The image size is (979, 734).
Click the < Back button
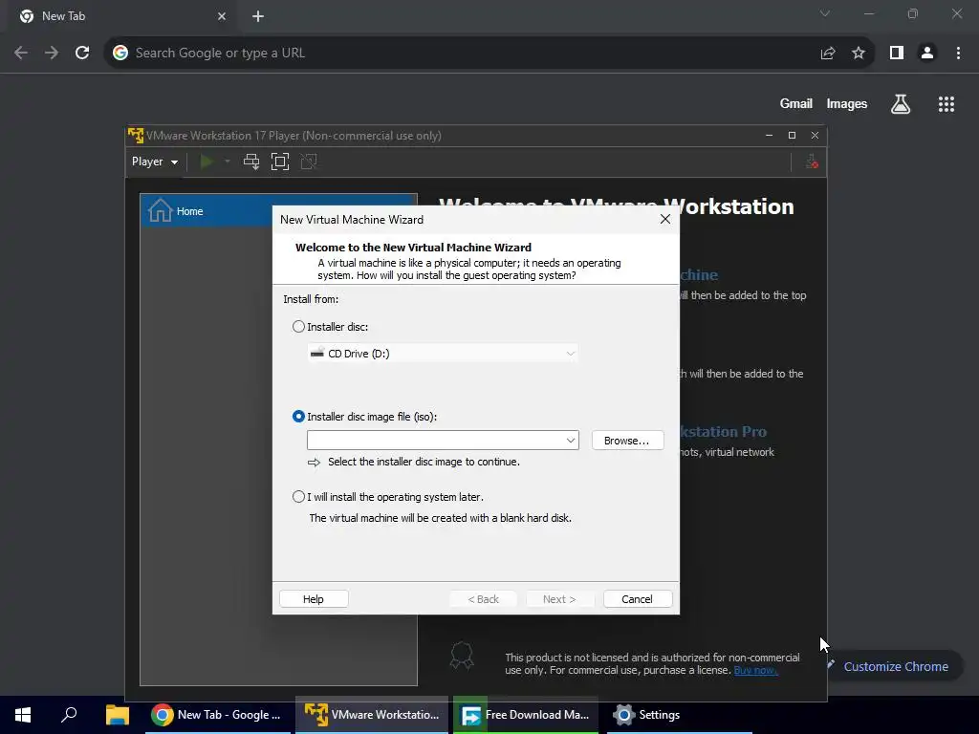[x=483, y=598]
